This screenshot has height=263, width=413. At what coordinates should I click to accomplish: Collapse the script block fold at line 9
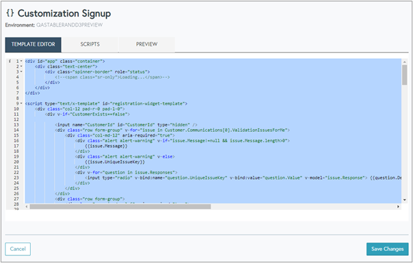pyautogui.click(x=21, y=103)
